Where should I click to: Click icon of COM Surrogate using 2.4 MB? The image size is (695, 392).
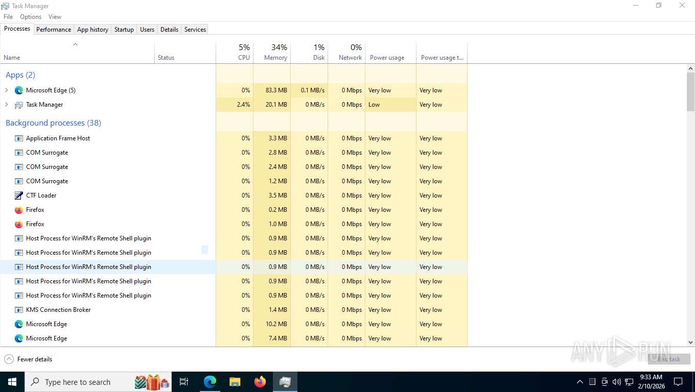pos(19,167)
